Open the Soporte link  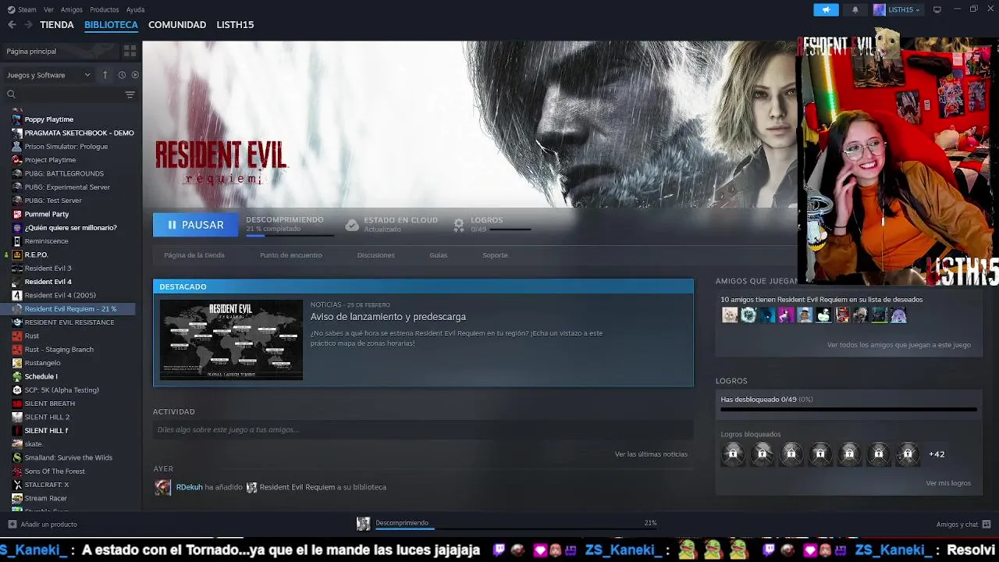pos(495,255)
